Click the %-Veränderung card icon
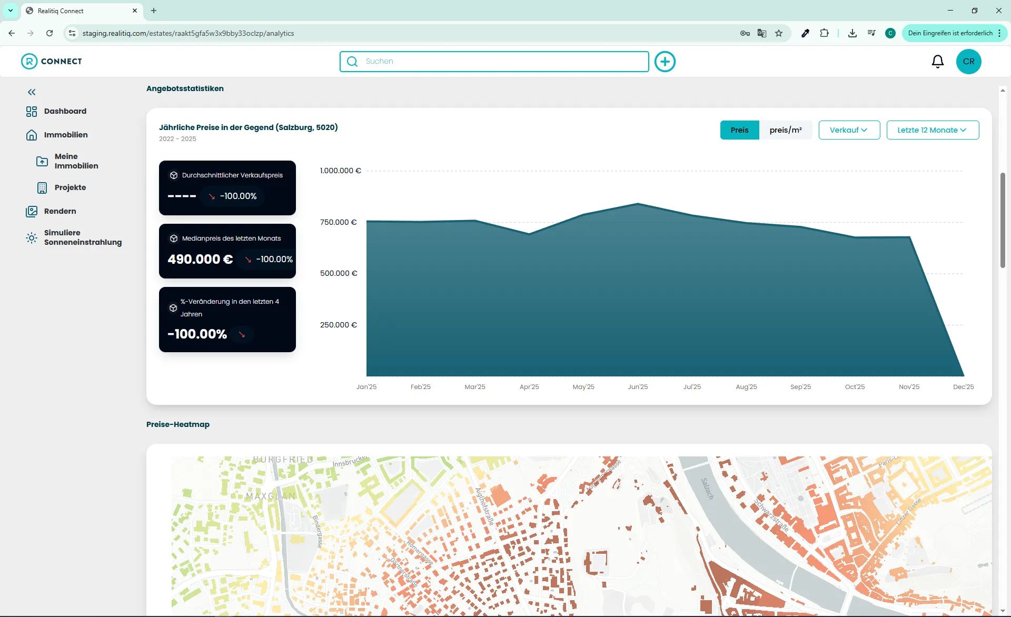The width and height of the screenshot is (1011, 617). pos(173,308)
